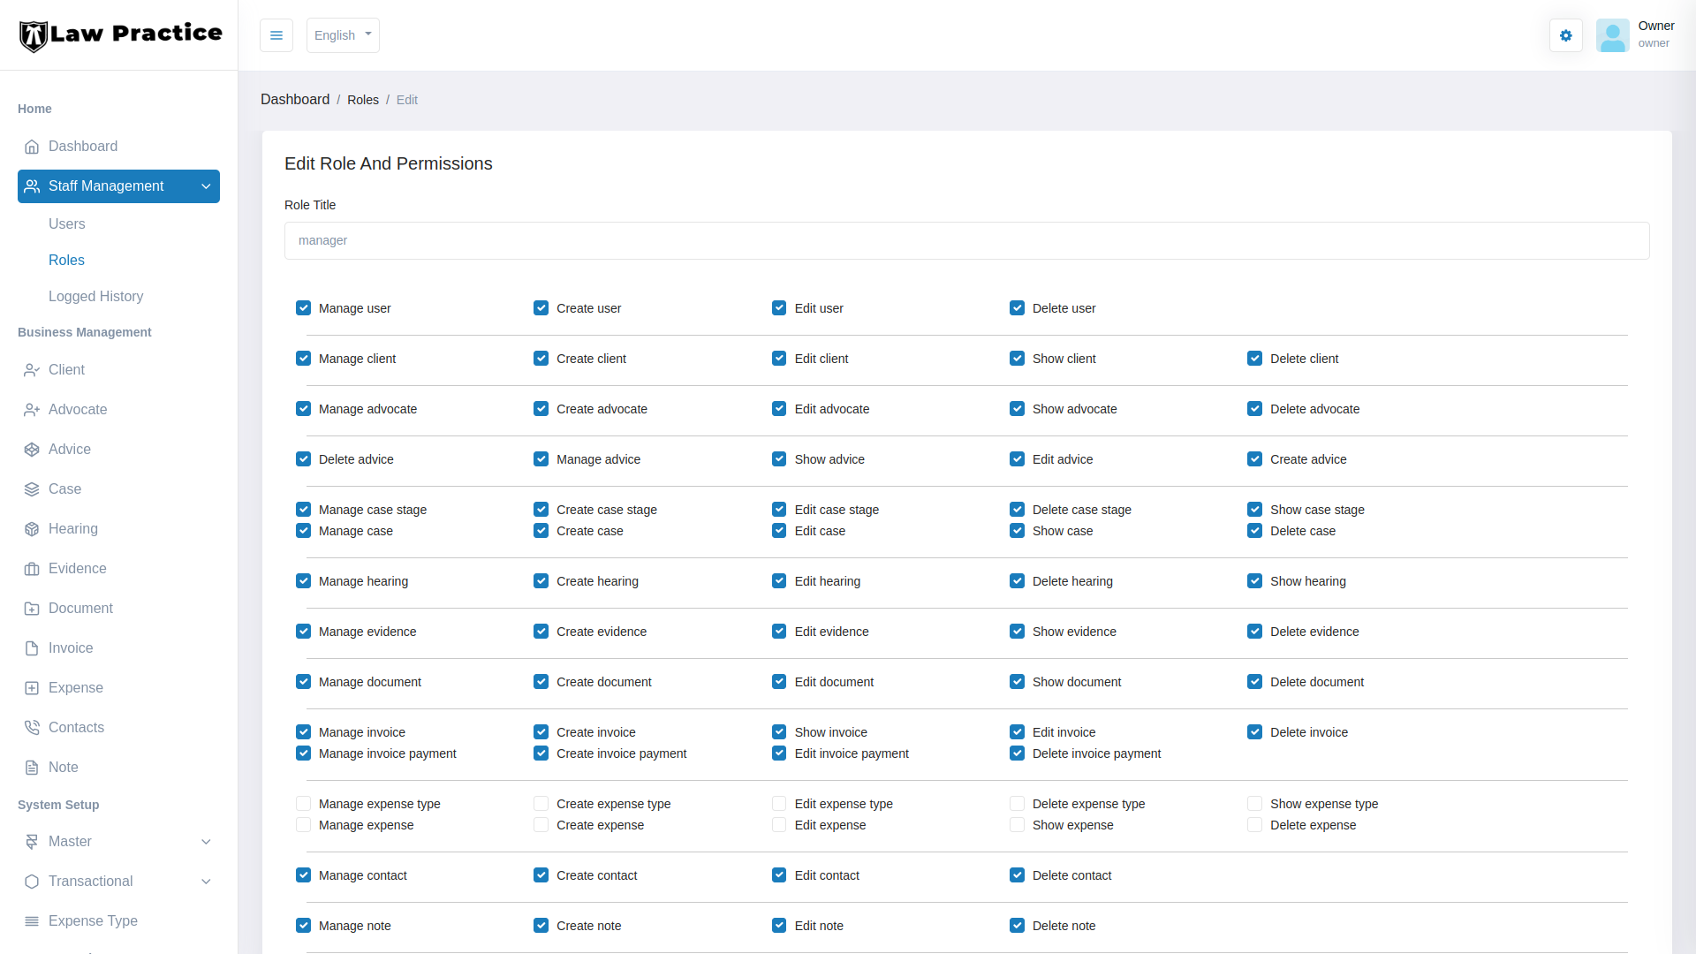Click the Role Title input field

click(x=966, y=241)
